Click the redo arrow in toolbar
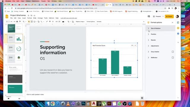190x107 pixels. (x=14, y=22)
